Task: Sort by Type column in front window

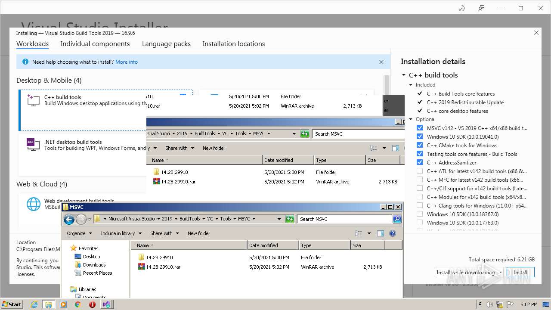Action: point(325,245)
